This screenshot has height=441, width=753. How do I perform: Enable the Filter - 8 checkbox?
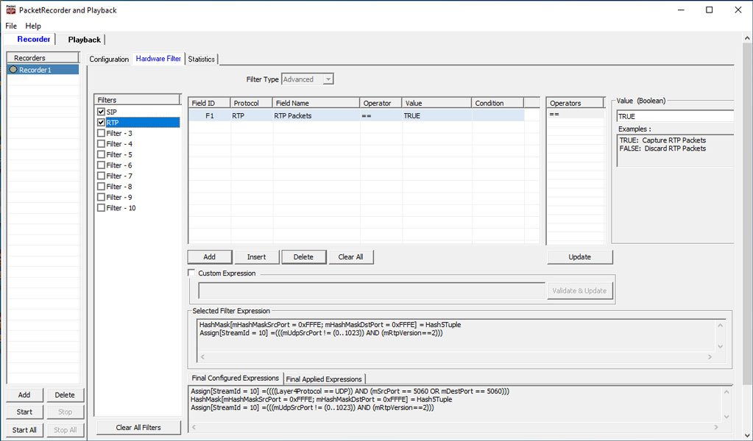tap(101, 187)
